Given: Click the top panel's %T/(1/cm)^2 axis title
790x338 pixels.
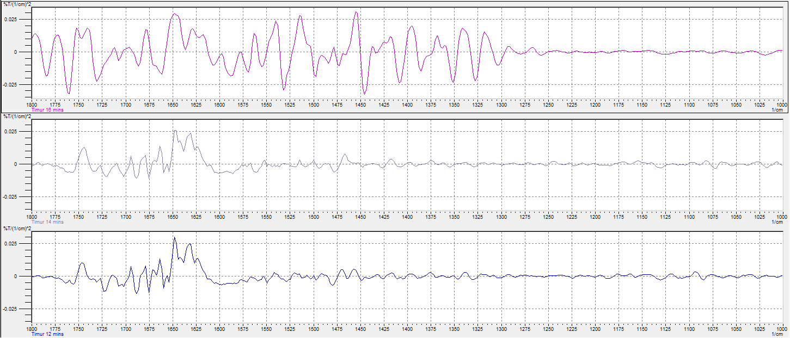Looking at the screenshot, I should pyautogui.click(x=17, y=4).
